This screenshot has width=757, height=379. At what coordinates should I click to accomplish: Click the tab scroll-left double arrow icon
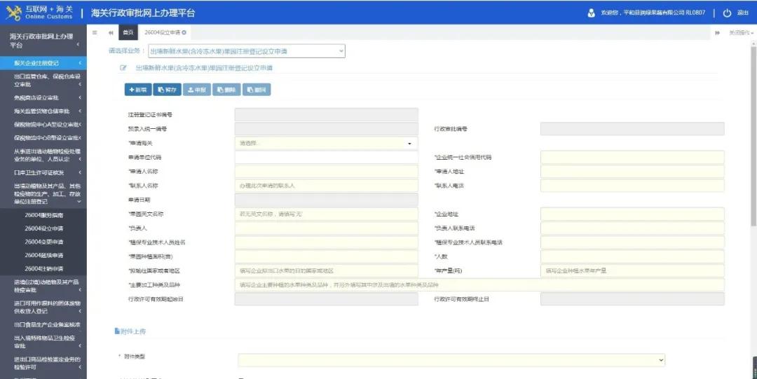(111, 33)
